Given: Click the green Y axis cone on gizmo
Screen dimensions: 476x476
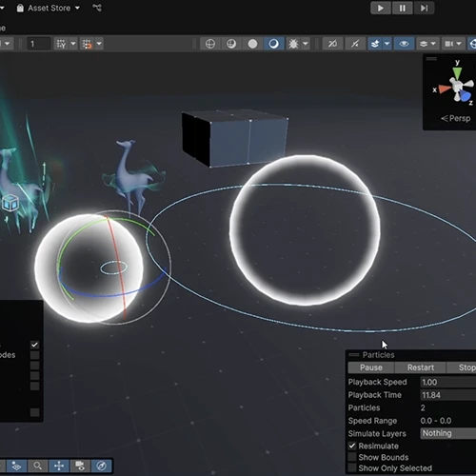Looking at the screenshot, I should (x=457, y=73).
